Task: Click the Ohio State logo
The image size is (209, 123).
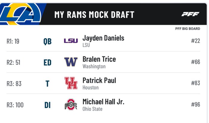Action: (x=71, y=104)
